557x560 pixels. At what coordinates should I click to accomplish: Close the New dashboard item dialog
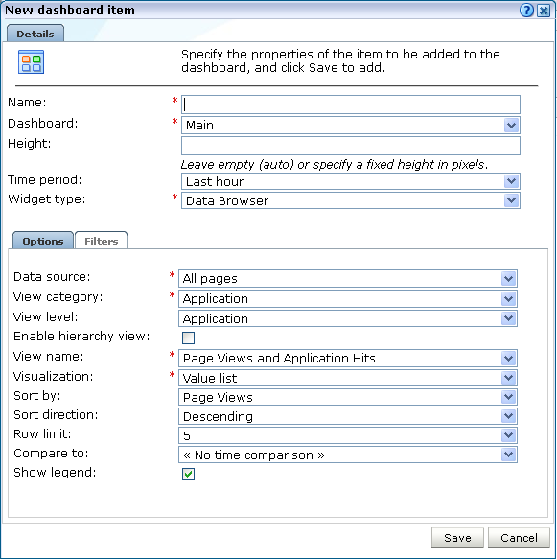544,11
